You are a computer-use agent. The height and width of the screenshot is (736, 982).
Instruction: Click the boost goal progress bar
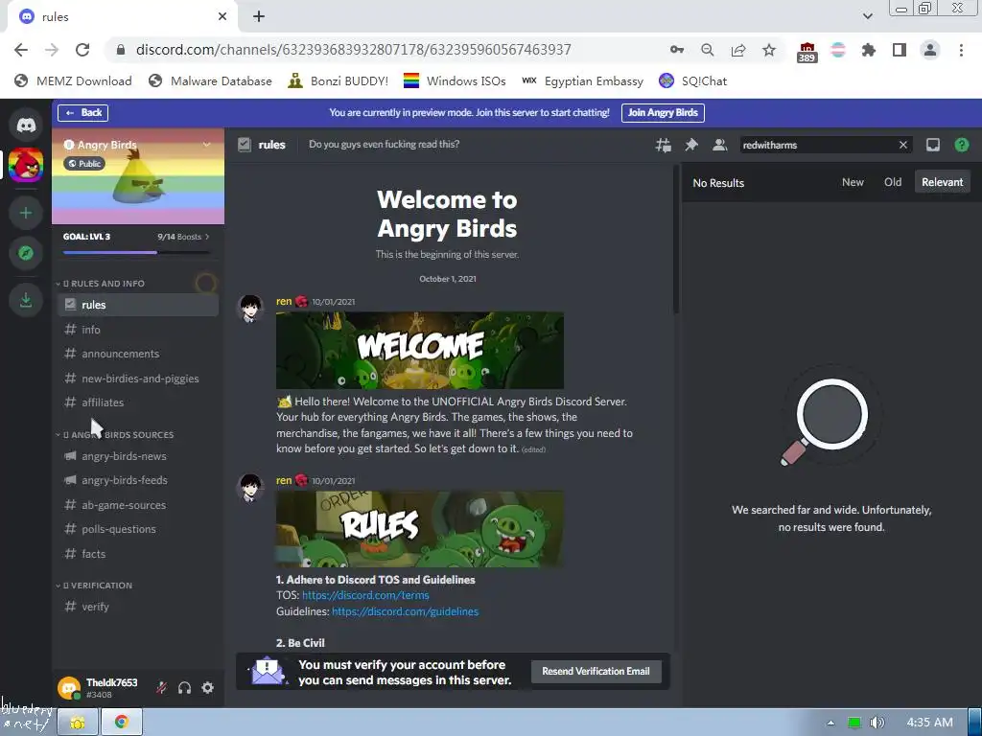[x=137, y=252]
